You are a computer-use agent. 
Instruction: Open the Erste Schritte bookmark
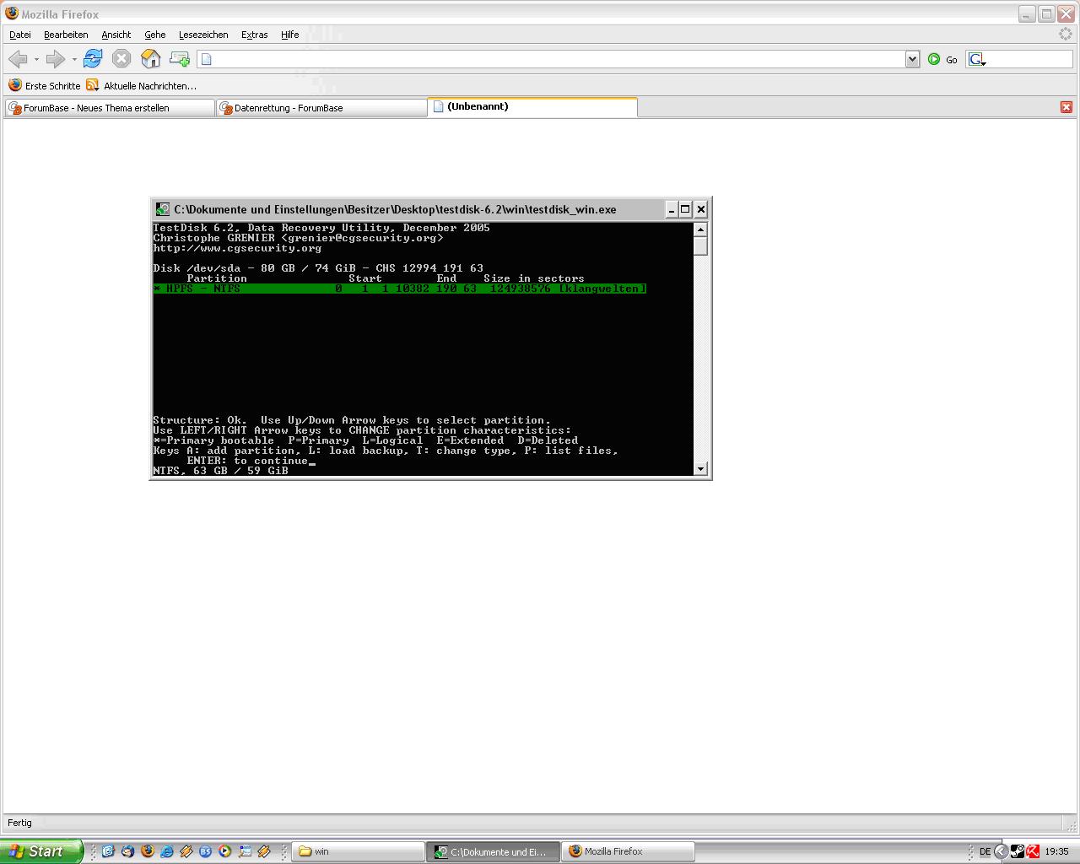pyautogui.click(x=45, y=85)
